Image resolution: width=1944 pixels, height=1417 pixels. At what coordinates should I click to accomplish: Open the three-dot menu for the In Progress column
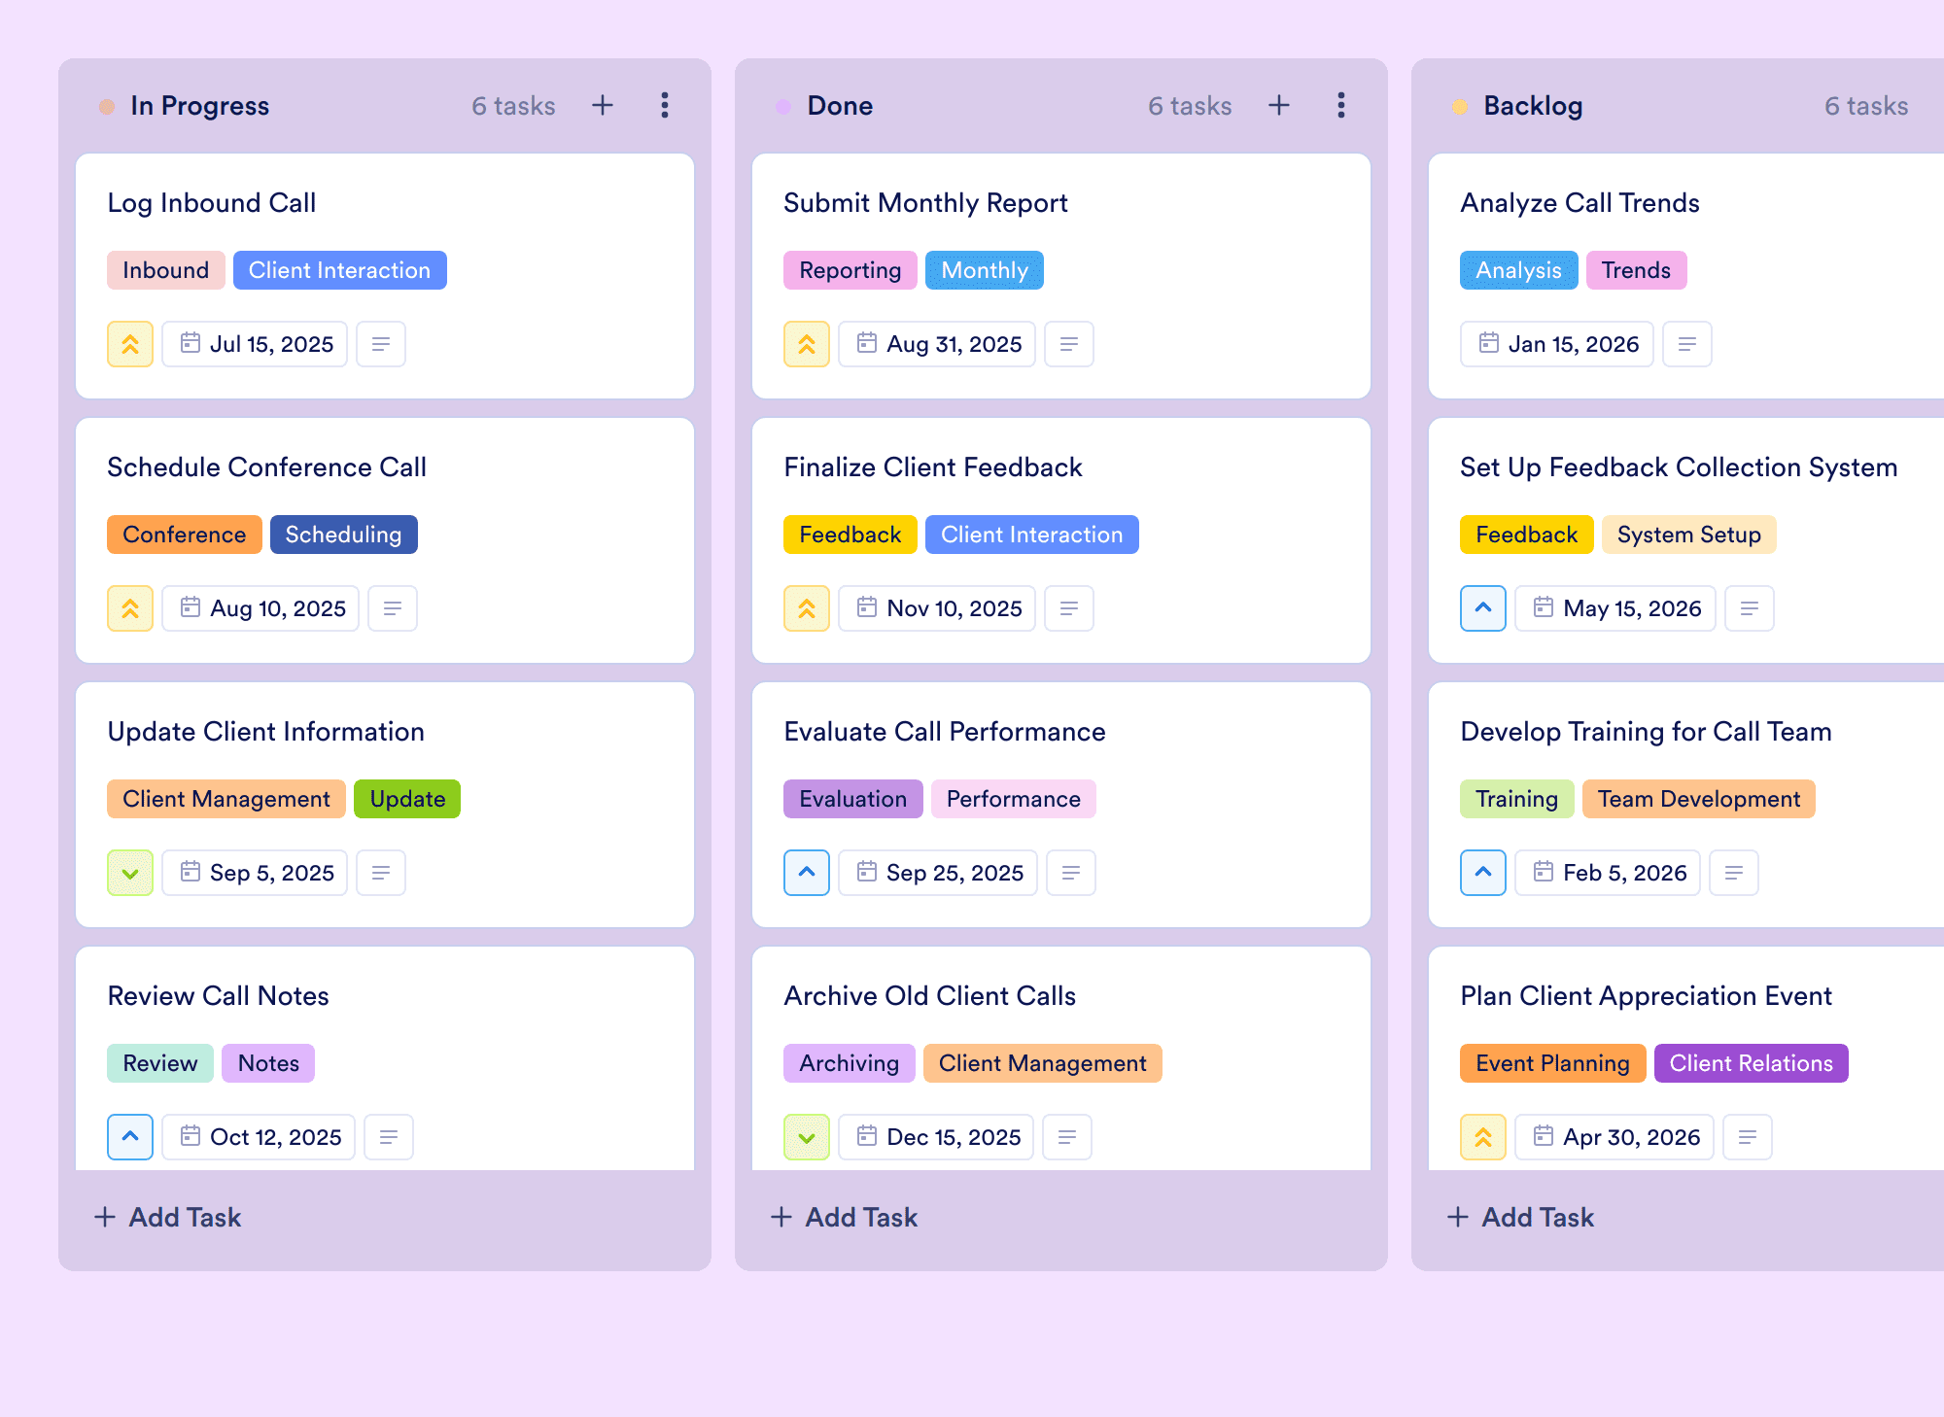point(665,105)
